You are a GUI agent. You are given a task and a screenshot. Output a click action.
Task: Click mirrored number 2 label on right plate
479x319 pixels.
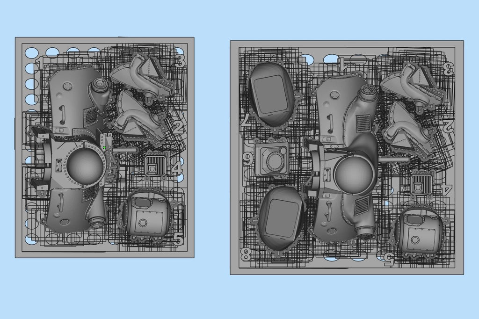(447, 127)
